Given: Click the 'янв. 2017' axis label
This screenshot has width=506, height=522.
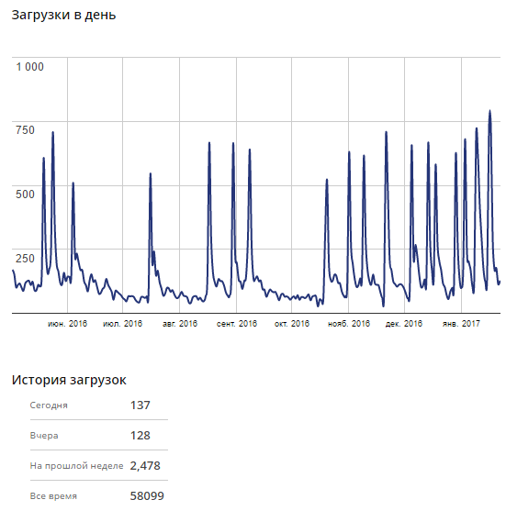Looking at the screenshot, I should point(461,324).
